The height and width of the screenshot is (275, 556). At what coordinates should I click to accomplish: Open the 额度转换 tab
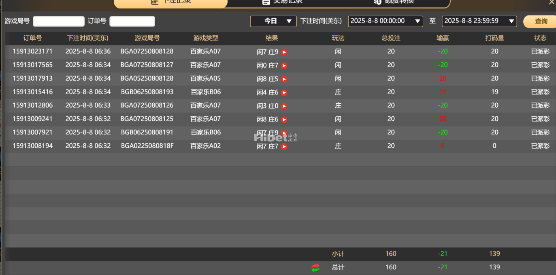[394, 2]
